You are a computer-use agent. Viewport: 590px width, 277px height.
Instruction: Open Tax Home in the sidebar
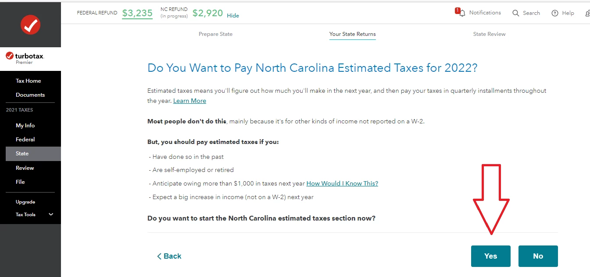pyautogui.click(x=29, y=81)
